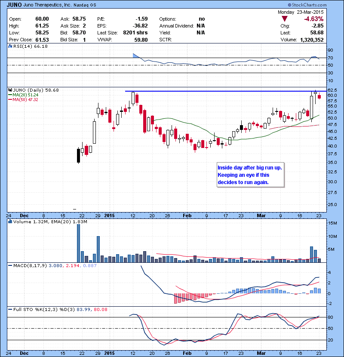344x357 pixels.
Task: Click the MACD histogram value 0.887
Action: click(90, 265)
